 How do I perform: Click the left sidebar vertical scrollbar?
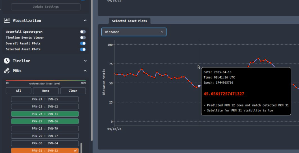(92, 70)
